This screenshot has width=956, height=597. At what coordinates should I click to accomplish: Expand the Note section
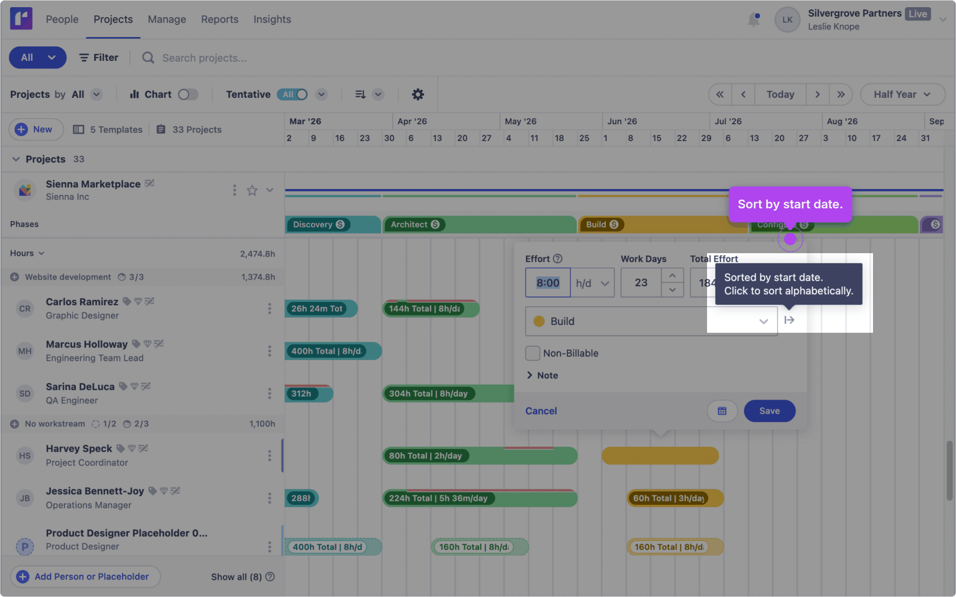pos(542,375)
